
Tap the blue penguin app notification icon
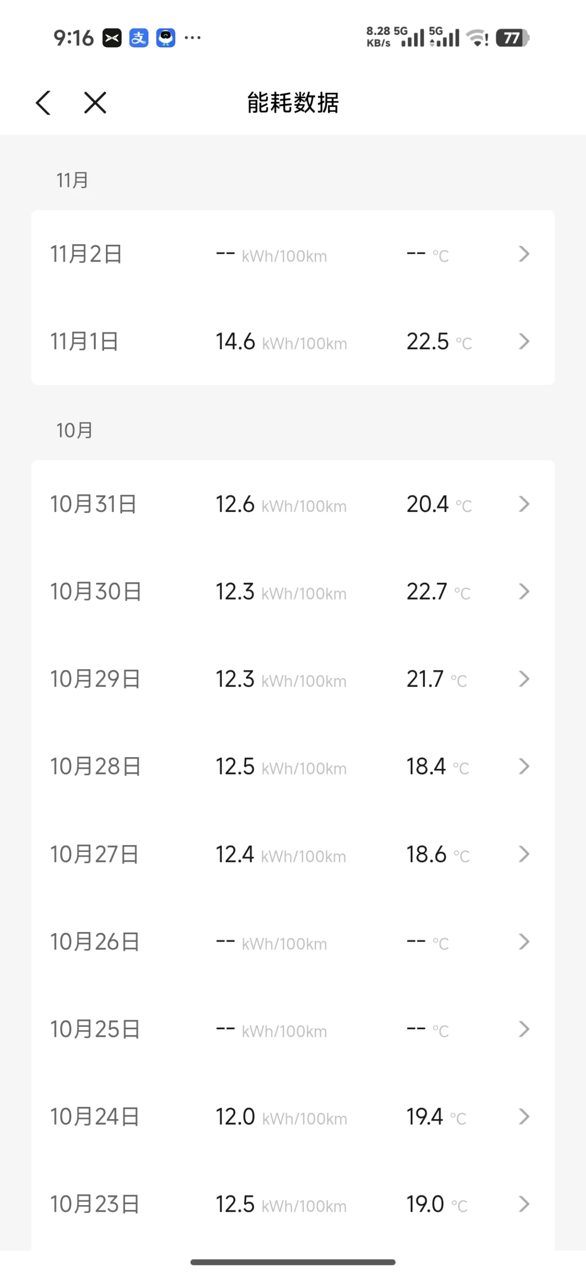click(166, 38)
